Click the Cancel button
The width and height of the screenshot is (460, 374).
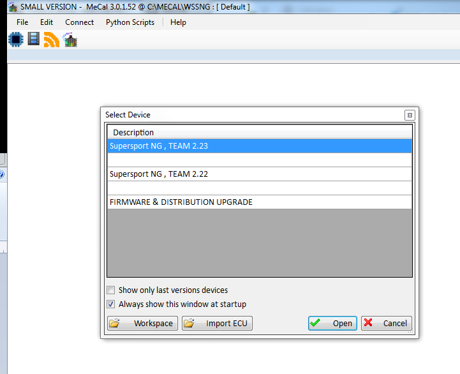pyautogui.click(x=387, y=323)
